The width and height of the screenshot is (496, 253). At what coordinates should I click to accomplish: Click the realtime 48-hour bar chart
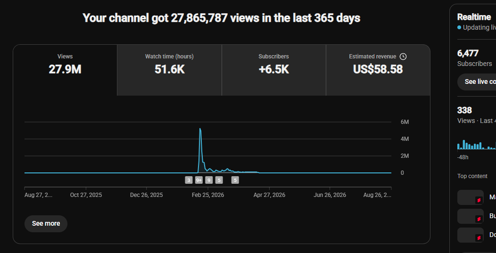click(x=476, y=145)
